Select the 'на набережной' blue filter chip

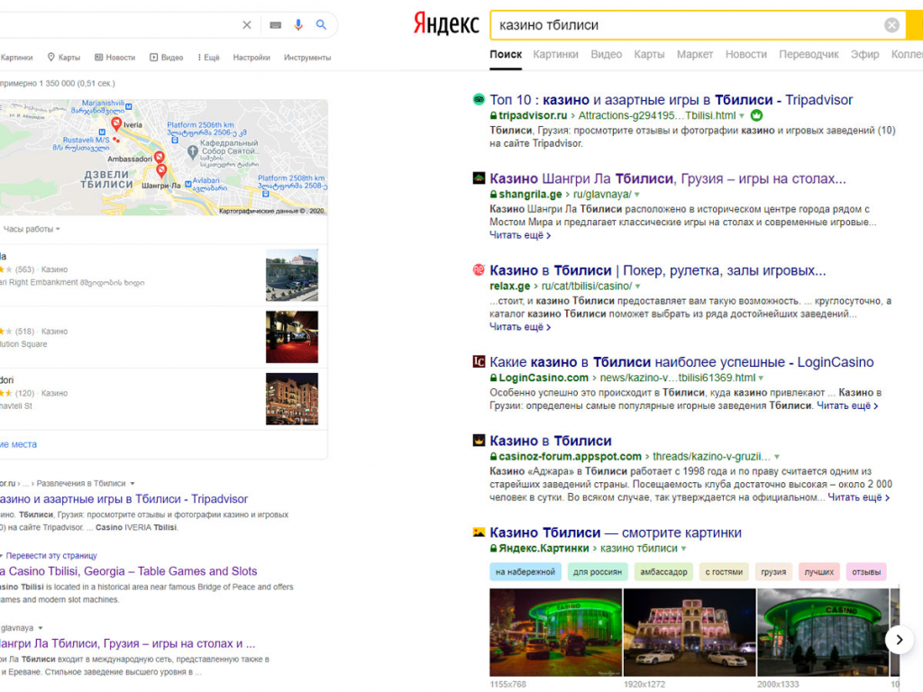tap(525, 572)
